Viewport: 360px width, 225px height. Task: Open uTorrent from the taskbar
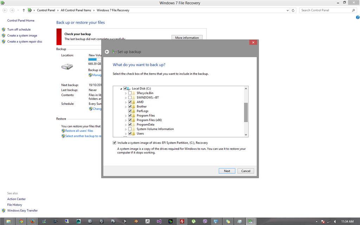(194, 221)
